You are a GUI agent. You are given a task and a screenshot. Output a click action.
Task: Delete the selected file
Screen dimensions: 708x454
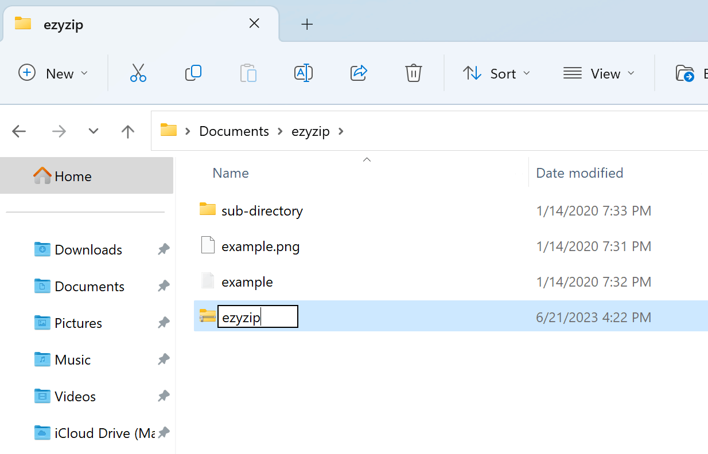[x=413, y=73]
